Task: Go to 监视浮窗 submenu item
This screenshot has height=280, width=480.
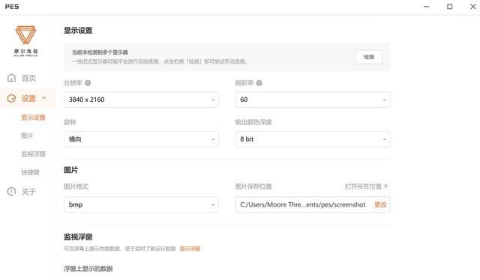Action: (x=33, y=153)
